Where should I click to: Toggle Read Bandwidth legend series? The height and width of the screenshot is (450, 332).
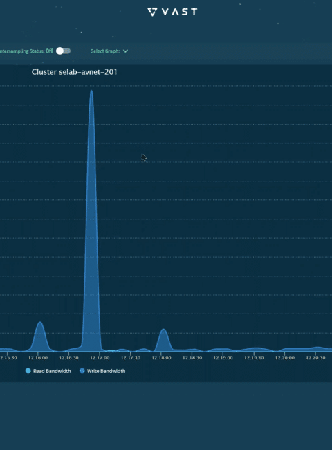[48, 371]
